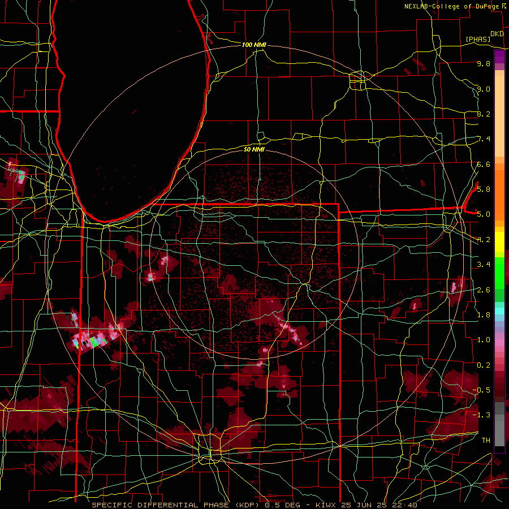Screen dimensions: 509x509
Task: Click the 2.6 scale value
Action: (x=484, y=290)
